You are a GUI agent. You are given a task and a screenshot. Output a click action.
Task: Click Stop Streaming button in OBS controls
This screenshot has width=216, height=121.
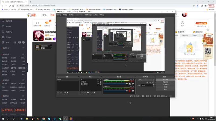click(x=165, y=80)
